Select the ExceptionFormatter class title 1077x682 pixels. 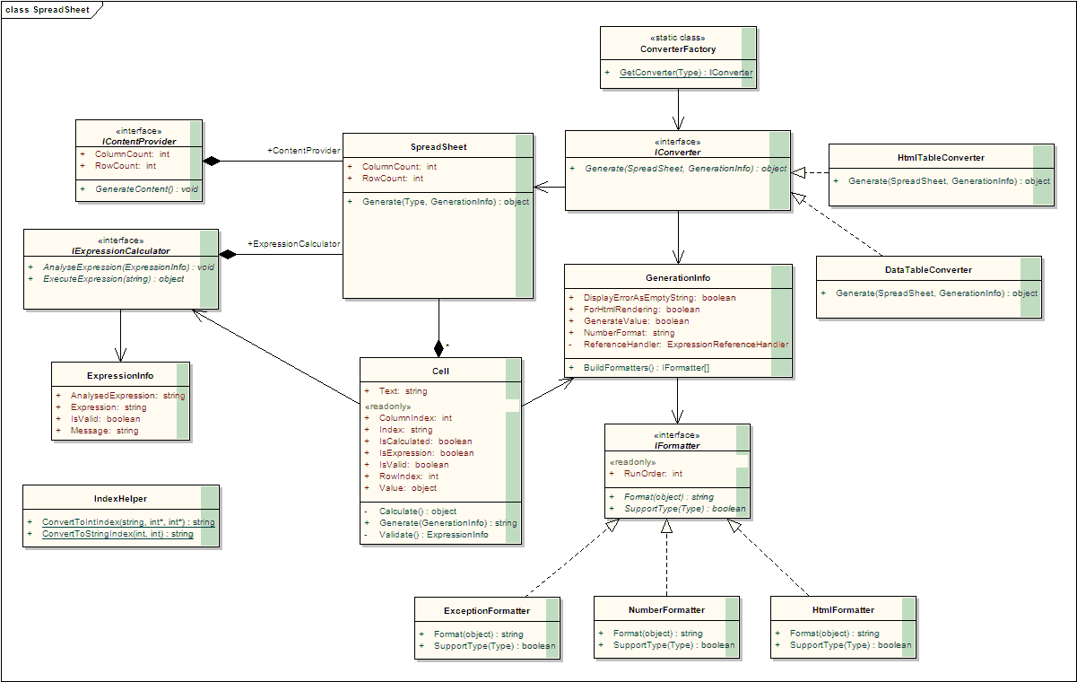coord(487,611)
